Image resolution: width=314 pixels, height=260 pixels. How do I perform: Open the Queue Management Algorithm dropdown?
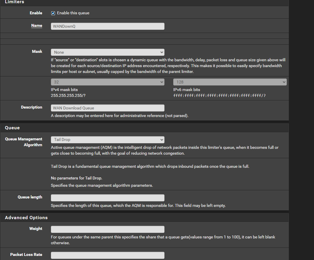(x=107, y=140)
